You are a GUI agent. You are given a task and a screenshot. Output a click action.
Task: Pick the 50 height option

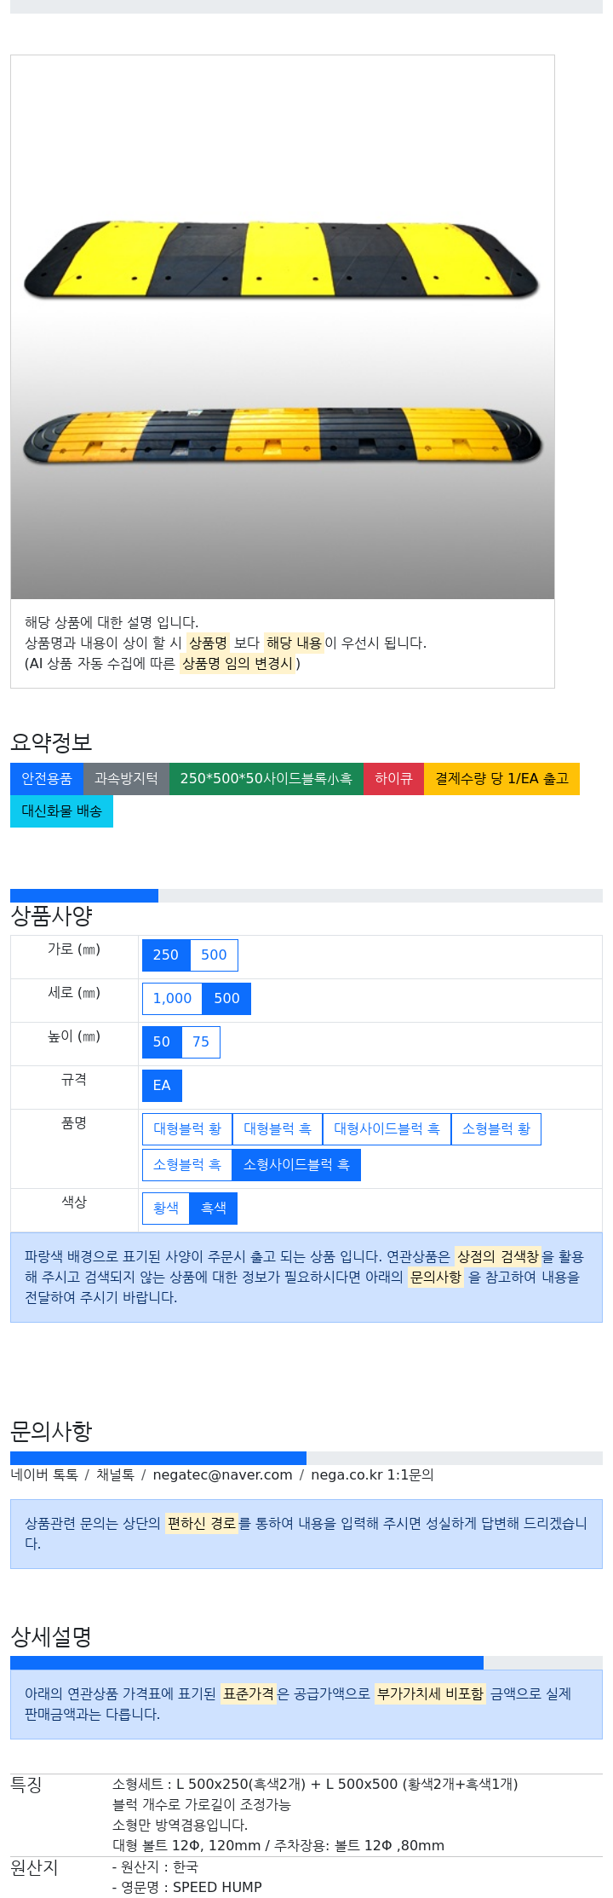coord(162,1042)
